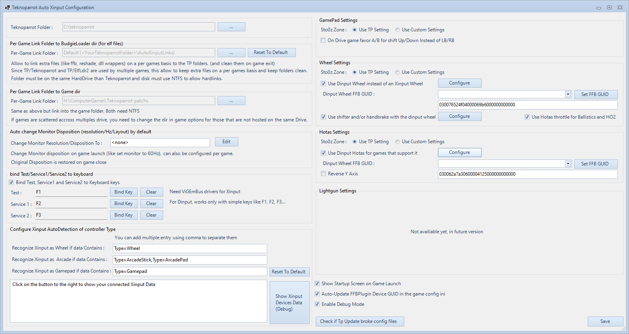This screenshot has height=334, width=629.
Task: Clear the Service 1 key binding
Action: pyautogui.click(x=151, y=204)
